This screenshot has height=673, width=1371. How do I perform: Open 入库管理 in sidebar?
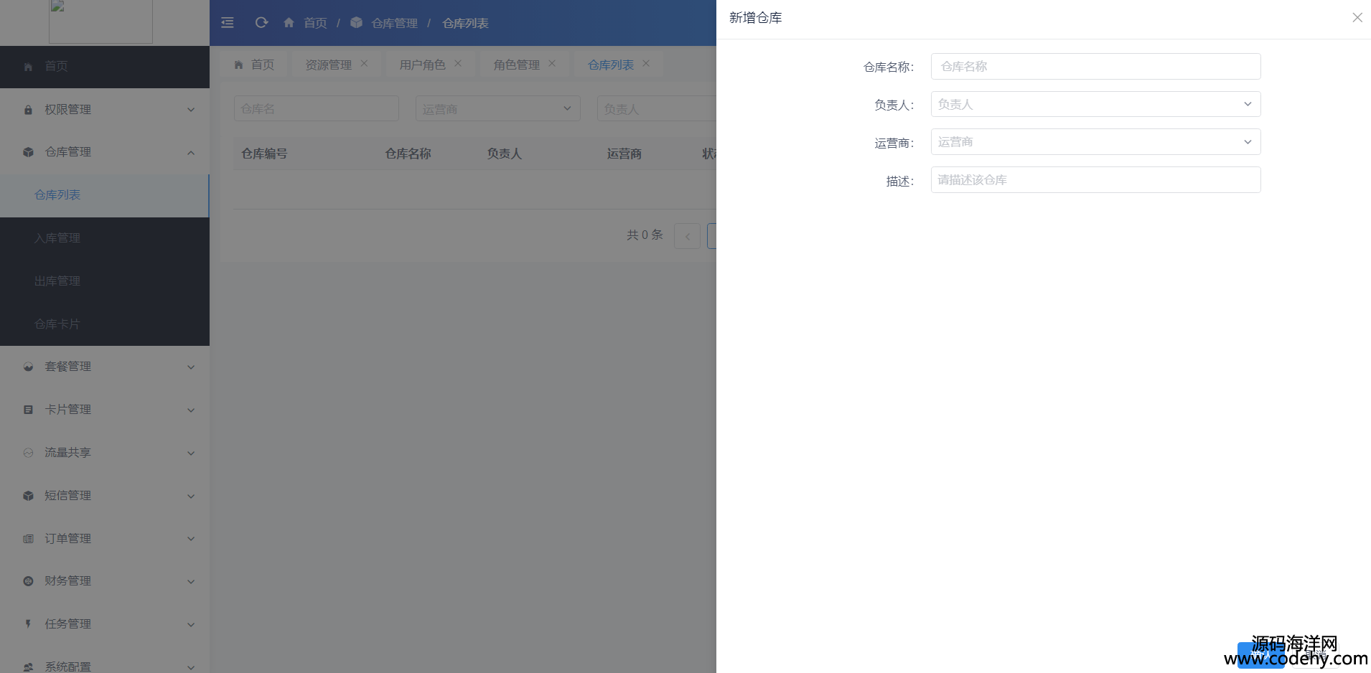(105, 238)
